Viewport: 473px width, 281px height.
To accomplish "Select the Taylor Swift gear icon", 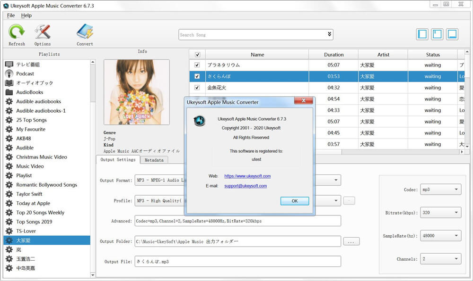I will tap(9, 194).
